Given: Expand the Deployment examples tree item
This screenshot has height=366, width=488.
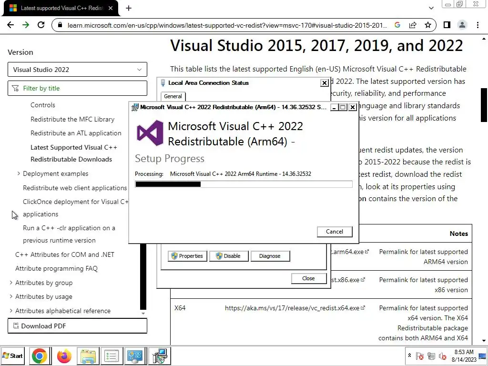Looking at the screenshot, I should (19, 173).
